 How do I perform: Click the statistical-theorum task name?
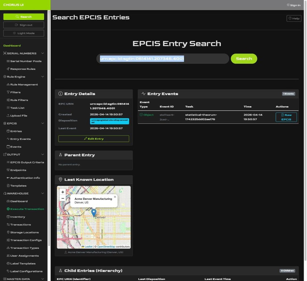(x=201, y=117)
